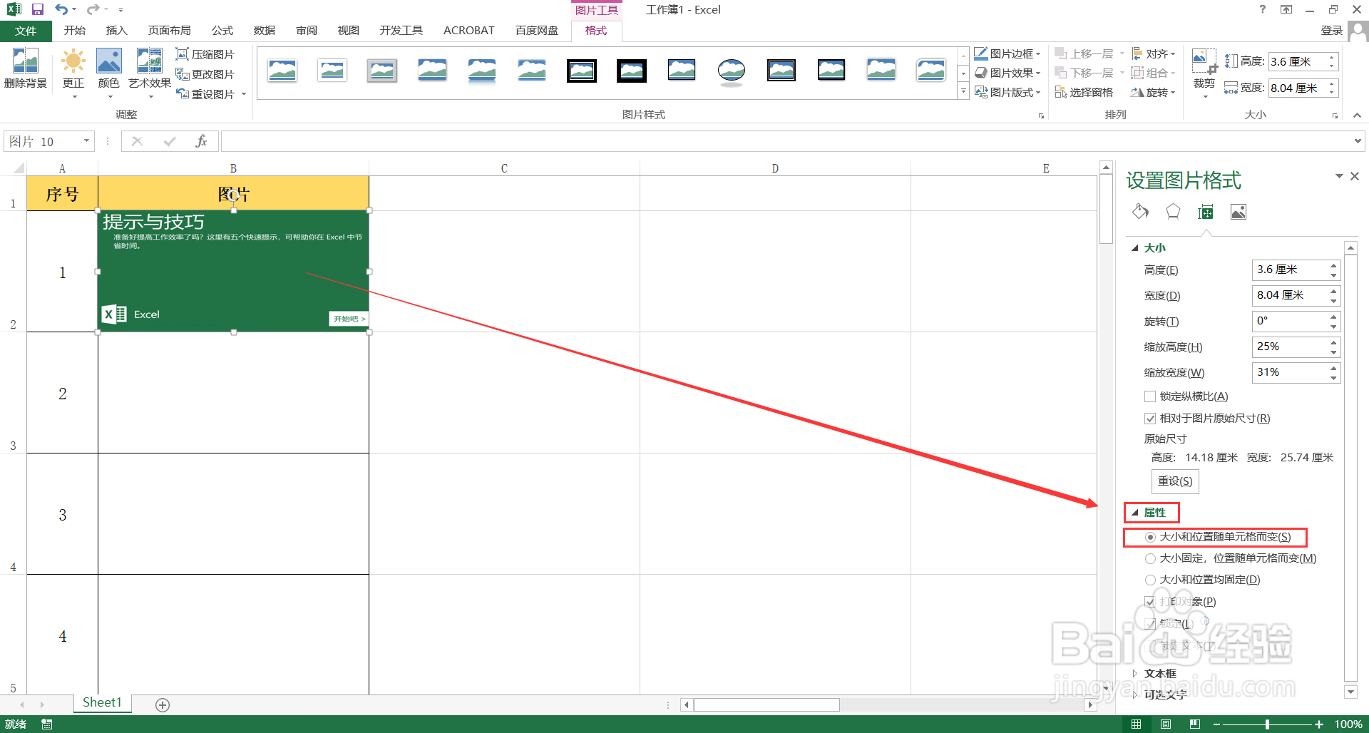Select Move but don't size with cells
1369x733 pixels.
pyautogui.click(x=1150, y=558)
